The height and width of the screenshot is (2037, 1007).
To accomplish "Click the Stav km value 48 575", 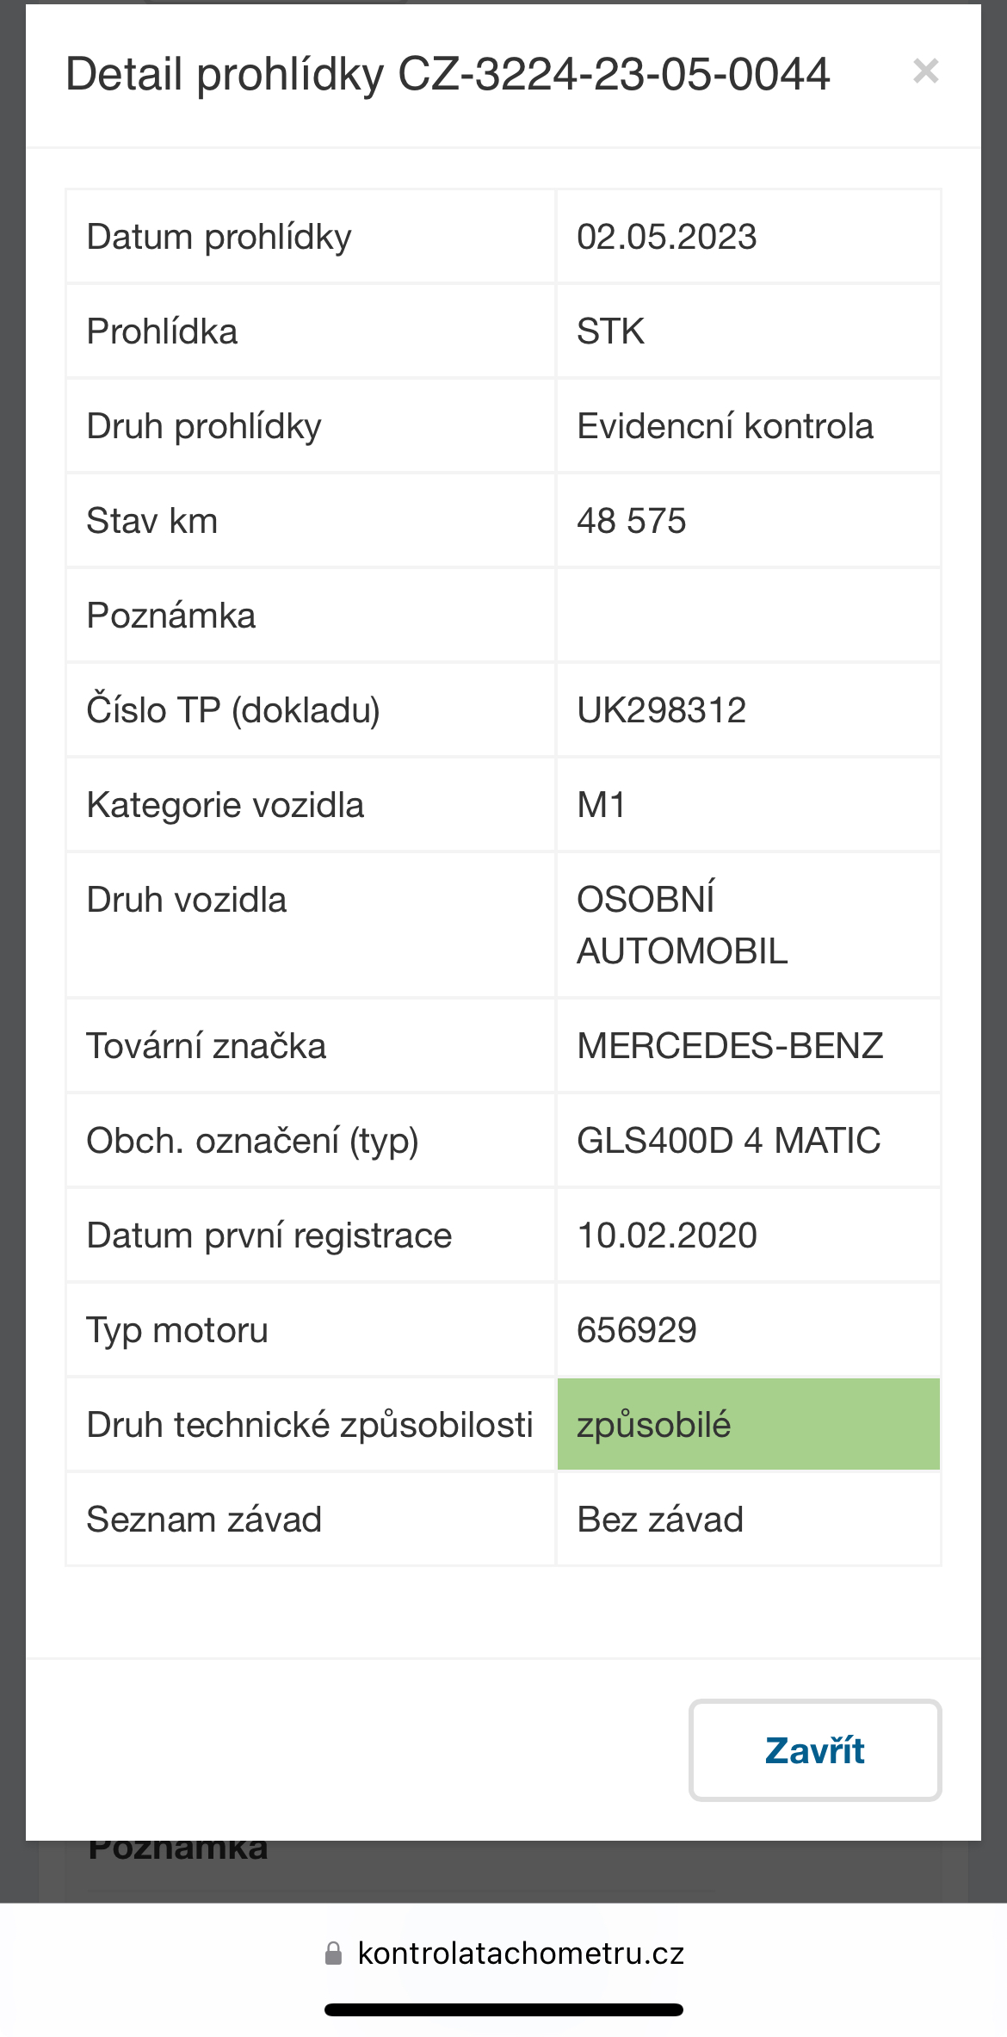I will click(632, 521).
